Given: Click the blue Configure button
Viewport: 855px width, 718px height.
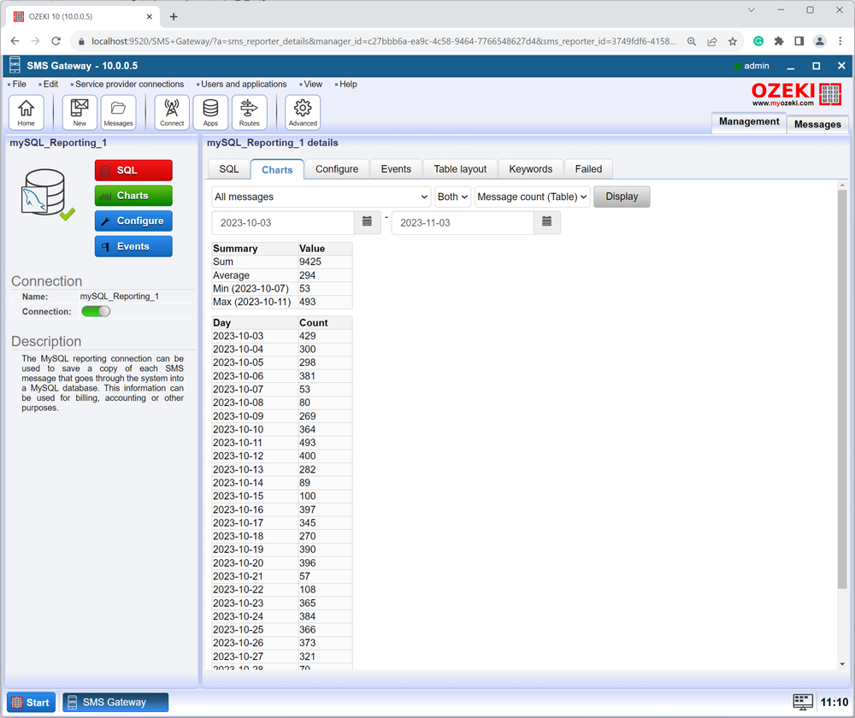Looking at the screenshot, I should point(133,221).
